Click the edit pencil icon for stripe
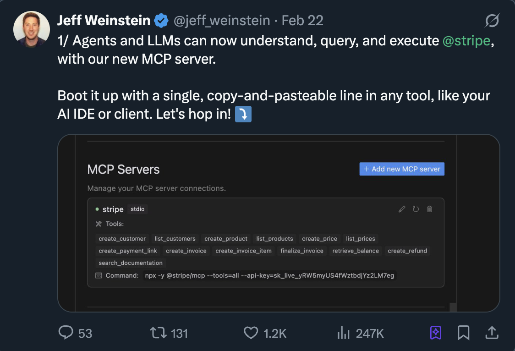This screenshot has height=351, width=515. click(x=402, y=209)
